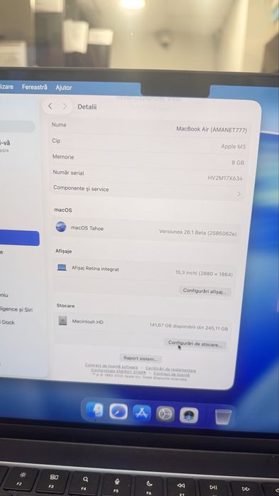This screenshot has height=496, width=279.
Task: Open the Contract de licență link
Action: tap(172, 374)
